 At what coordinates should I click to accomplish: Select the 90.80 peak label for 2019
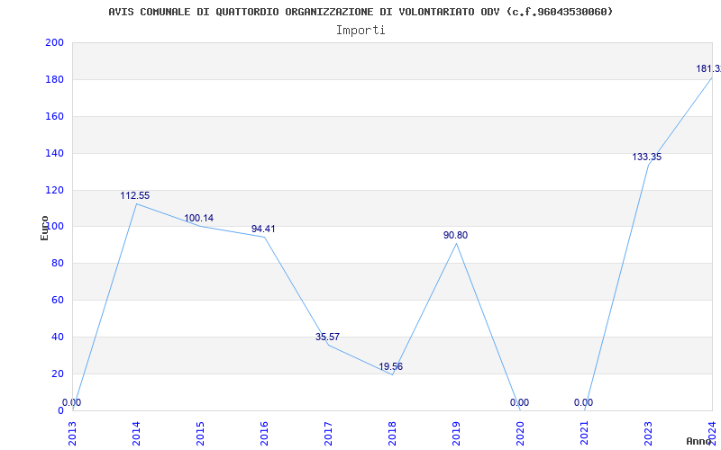click(x=455, y=235)
